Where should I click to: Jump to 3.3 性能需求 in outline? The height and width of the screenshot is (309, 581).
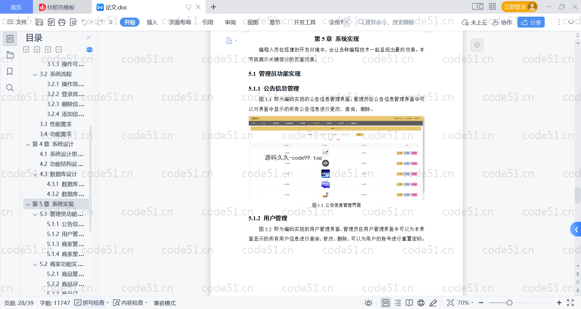tap(56, 124)
